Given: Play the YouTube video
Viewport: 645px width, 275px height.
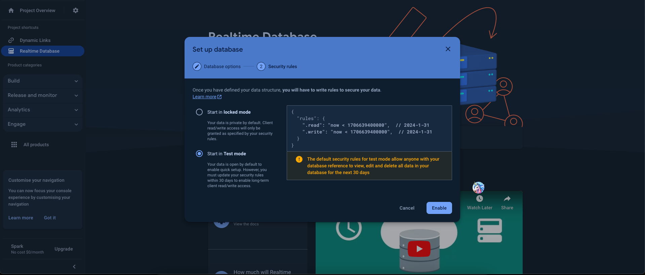Looking at the screenshot, I should click(419, 249).
